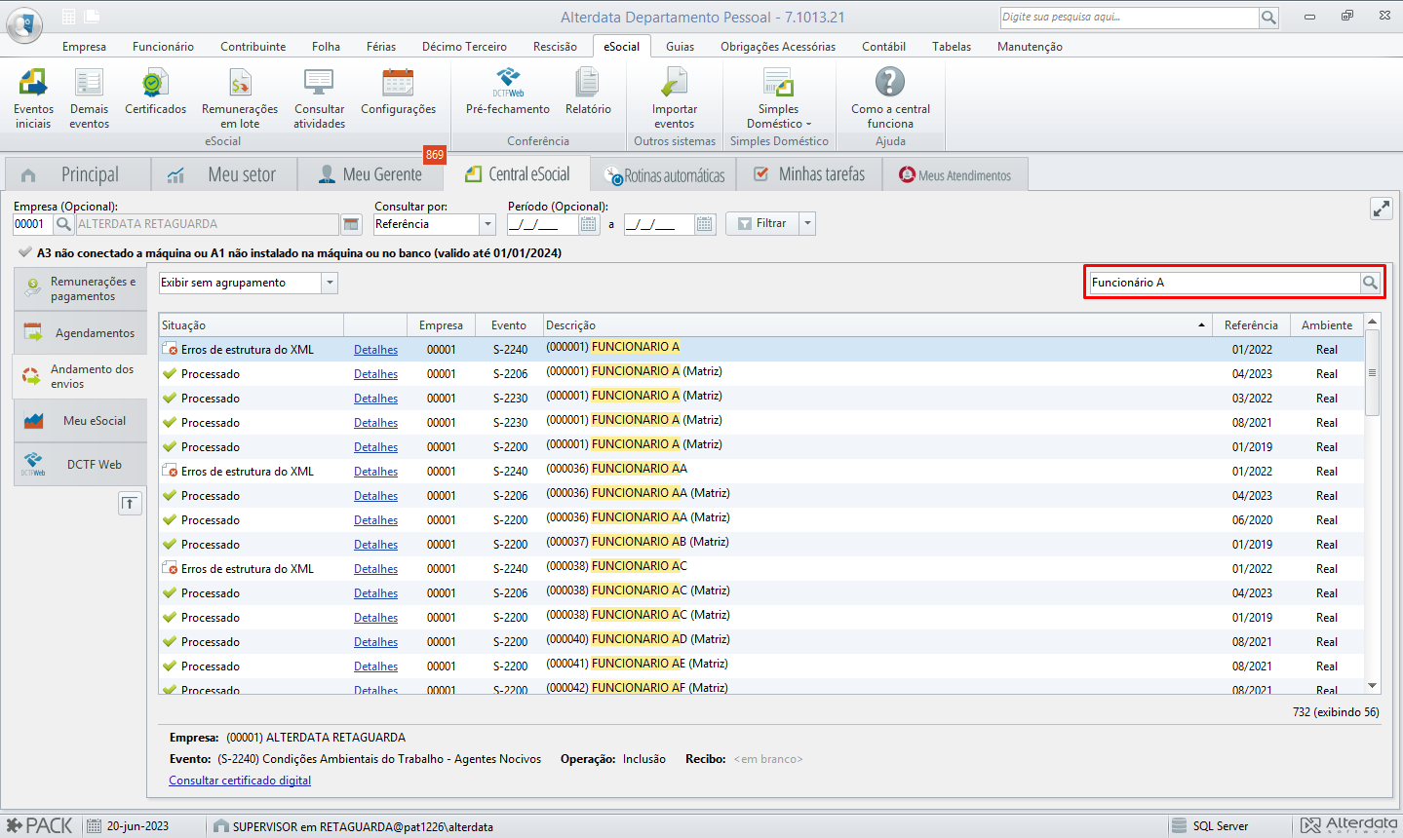Sort by Referência column header
Screen dimensions: 1403x838
pos(1251,325)
